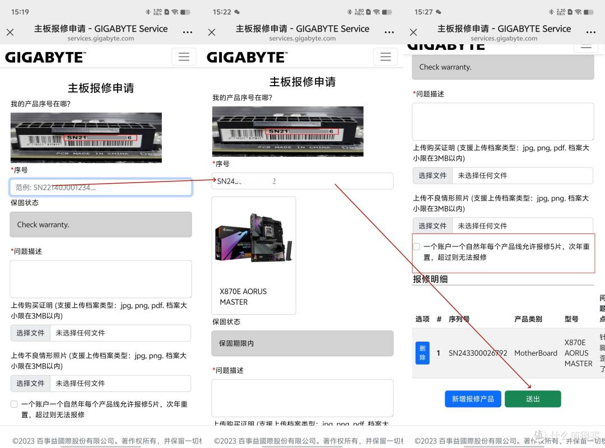The image size is (605, 448).
Task: Click Bluetooth icon on second screen status bar
Action: coord(349,12)
